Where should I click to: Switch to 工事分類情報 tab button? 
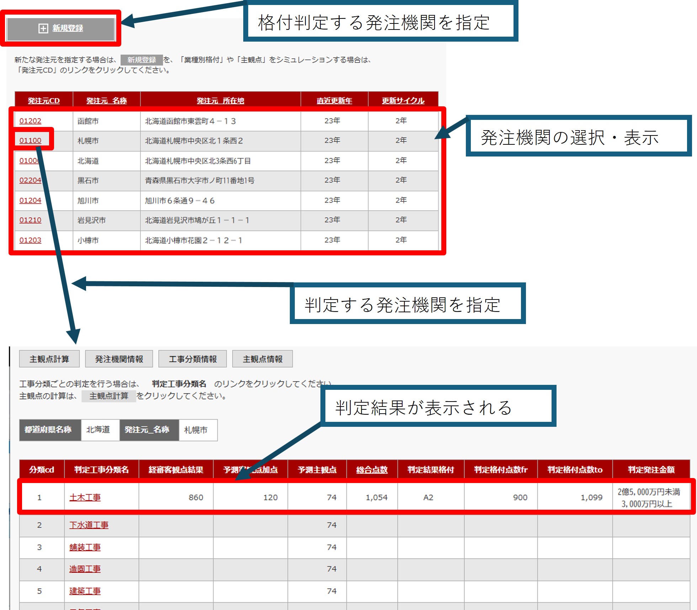(x=192, y=359)
